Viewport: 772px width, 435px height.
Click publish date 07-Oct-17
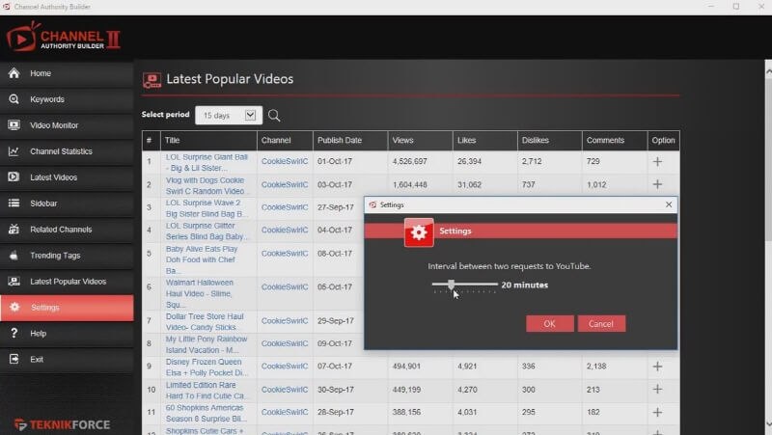pos(335,367)
